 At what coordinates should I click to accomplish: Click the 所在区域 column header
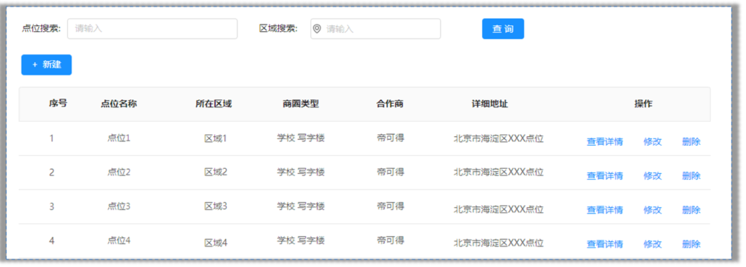coord(214,104)
